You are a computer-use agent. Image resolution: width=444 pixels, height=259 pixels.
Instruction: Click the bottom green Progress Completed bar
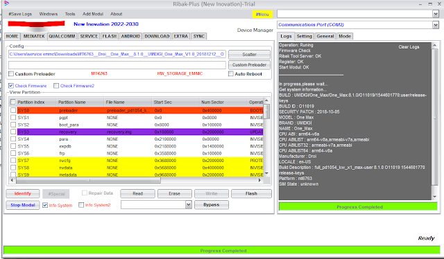pos(222,251)
